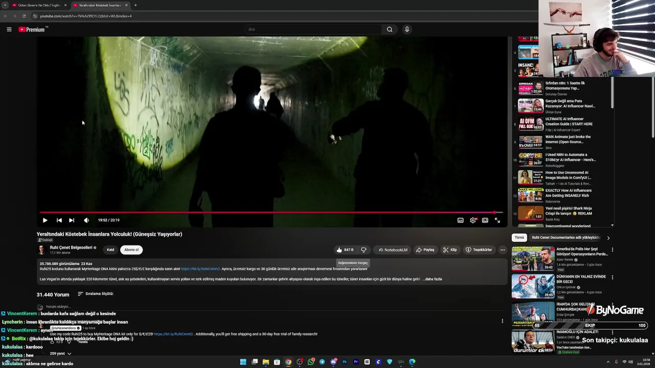Open Sıralama ölçütü sort dropdown
This screenshot has width=655, height=368.
(x=96, y=294)
